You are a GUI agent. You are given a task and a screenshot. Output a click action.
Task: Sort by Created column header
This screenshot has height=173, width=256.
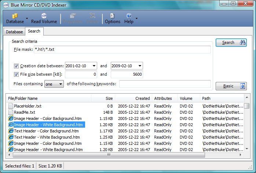[x=134, y=98]
